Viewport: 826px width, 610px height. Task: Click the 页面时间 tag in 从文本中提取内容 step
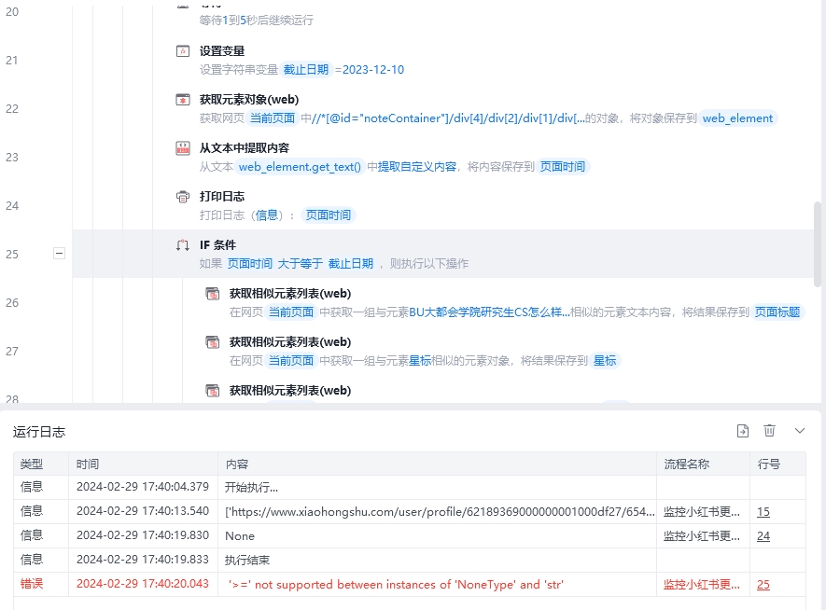coord(563,167)
